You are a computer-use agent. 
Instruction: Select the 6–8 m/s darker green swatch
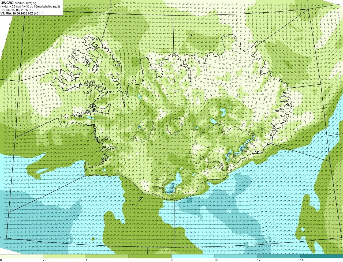click(150, 256)
